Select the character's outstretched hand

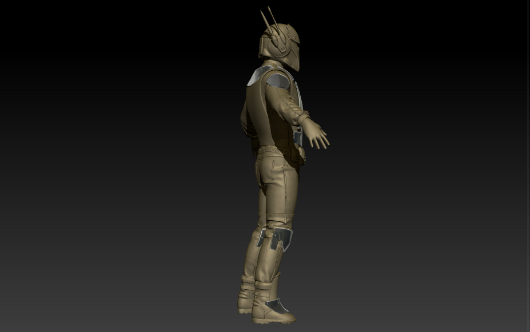click(x=316, y=133)
